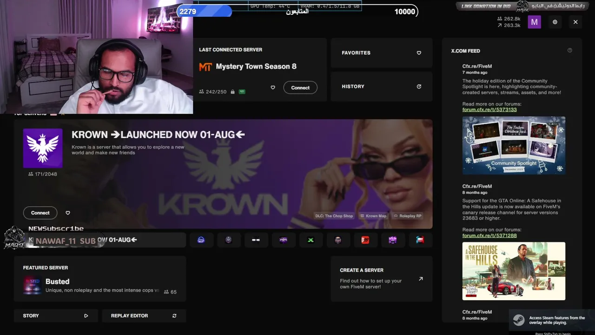595x335 pixels.
Task: Open the Favorites server list
Action: pyautogui.click(x=382, y=53)
